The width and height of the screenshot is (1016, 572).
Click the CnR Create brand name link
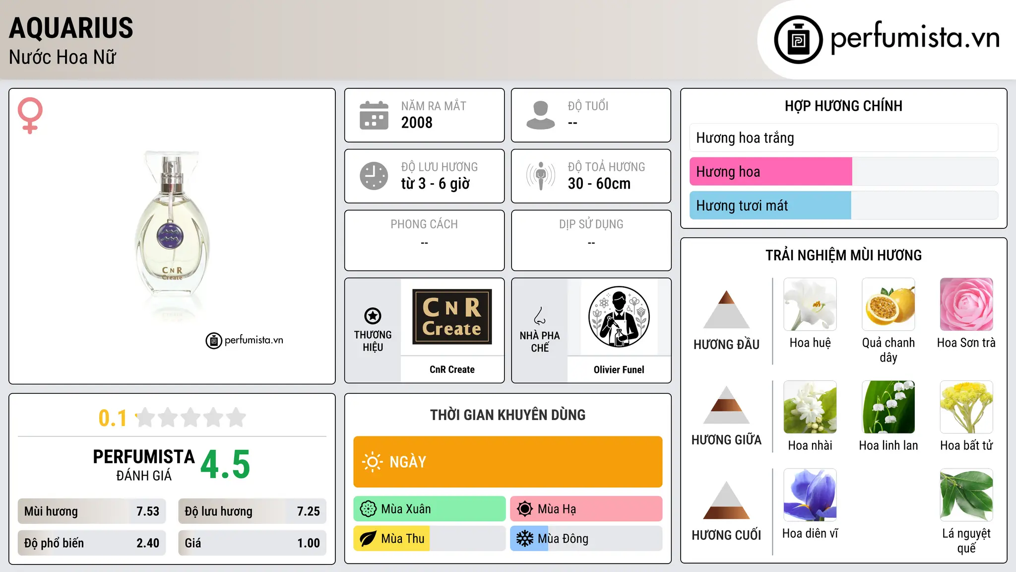coord(452,369)
